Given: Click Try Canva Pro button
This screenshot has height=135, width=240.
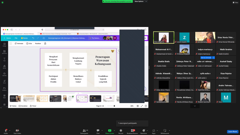Looking at the screenshot, I should [x=95, y=38].
